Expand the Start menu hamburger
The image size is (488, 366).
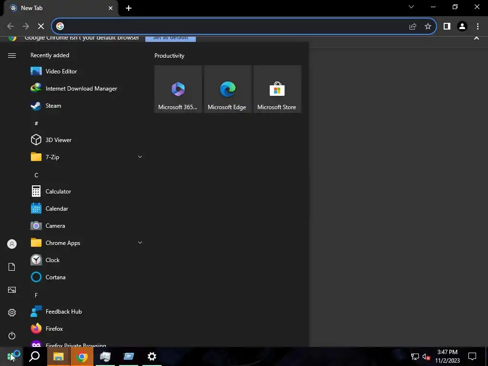(x=12, y=55)
